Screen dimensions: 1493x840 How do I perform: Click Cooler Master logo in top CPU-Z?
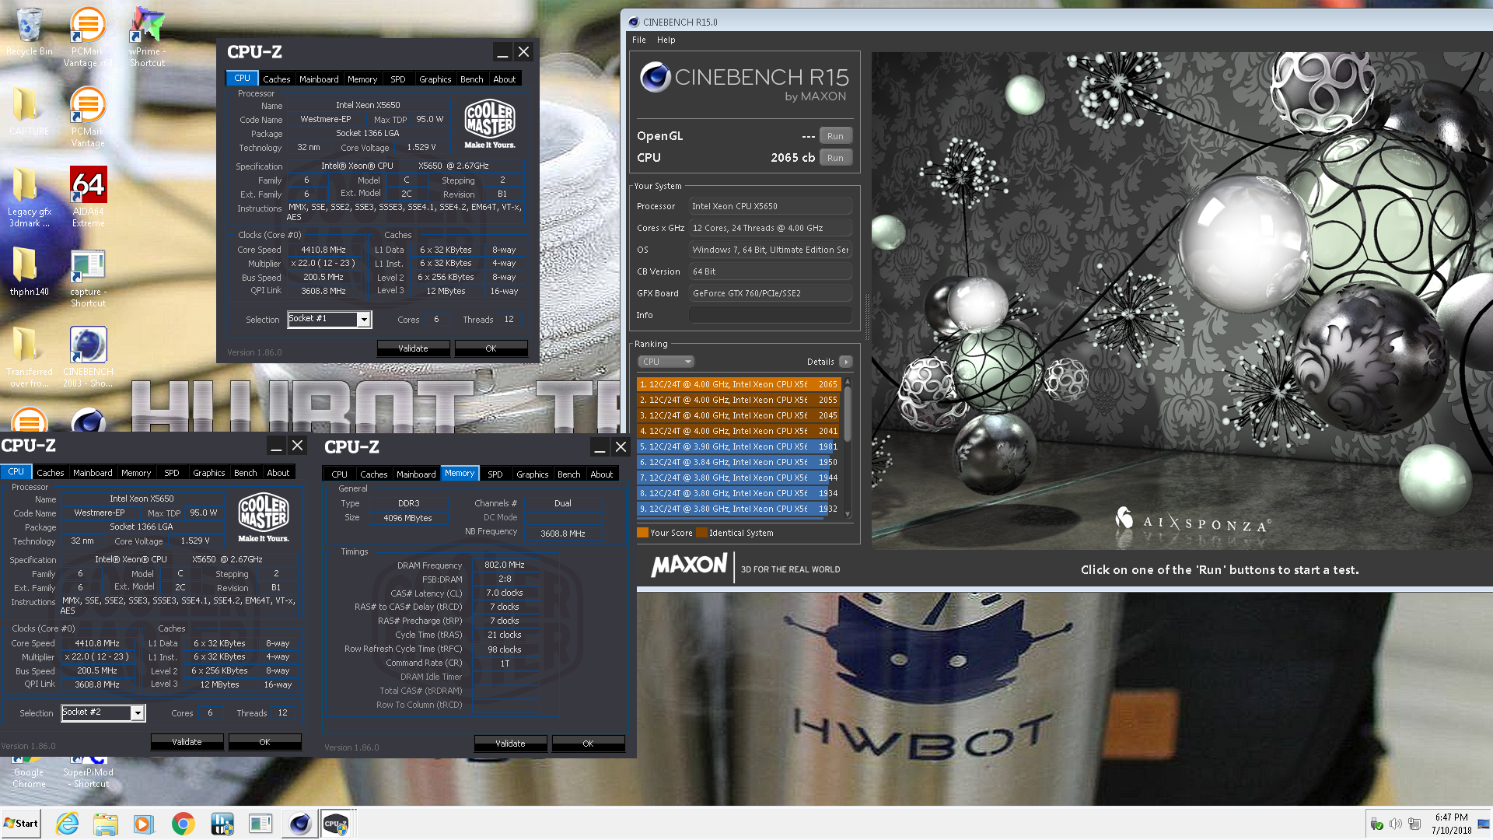[x=490, y=124]
